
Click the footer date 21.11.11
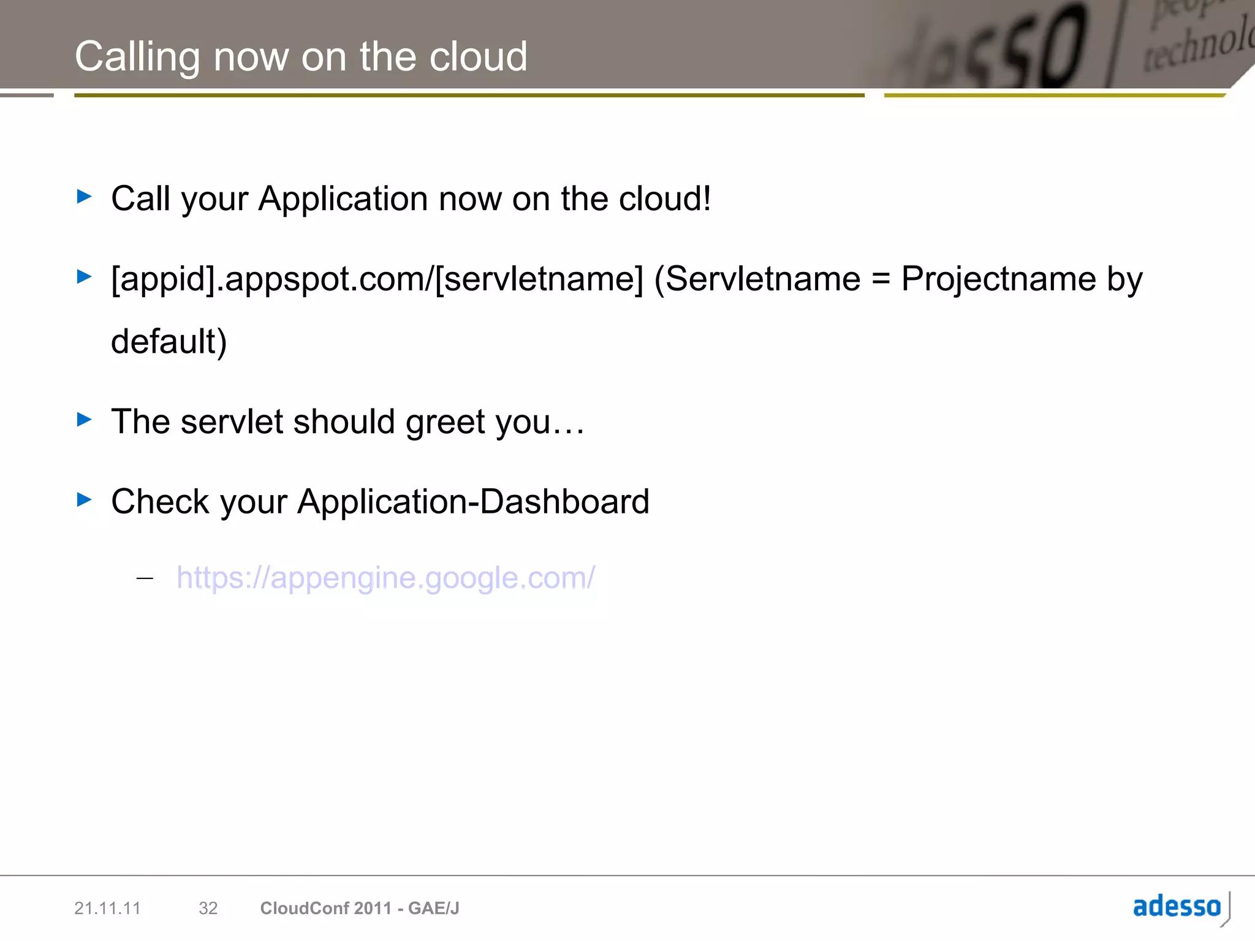point(107,908)
